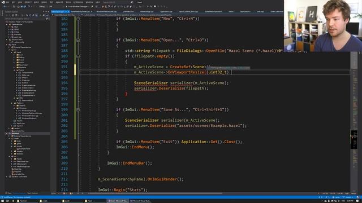Collapse the code block at line 182
This screenshot has width=362, height=203.
pos(78,19)
